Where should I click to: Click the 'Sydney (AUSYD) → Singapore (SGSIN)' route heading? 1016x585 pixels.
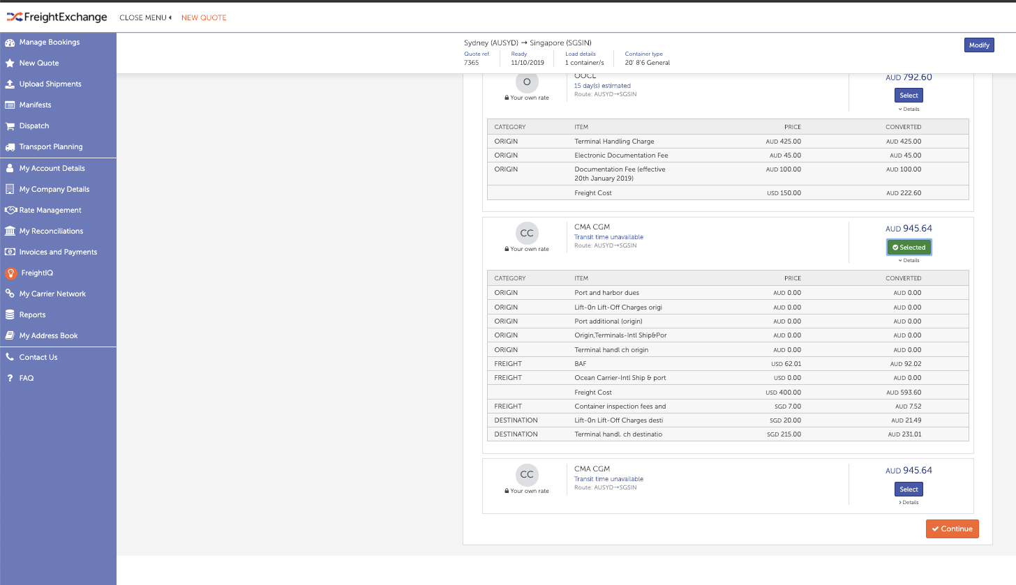pos(528,43)
